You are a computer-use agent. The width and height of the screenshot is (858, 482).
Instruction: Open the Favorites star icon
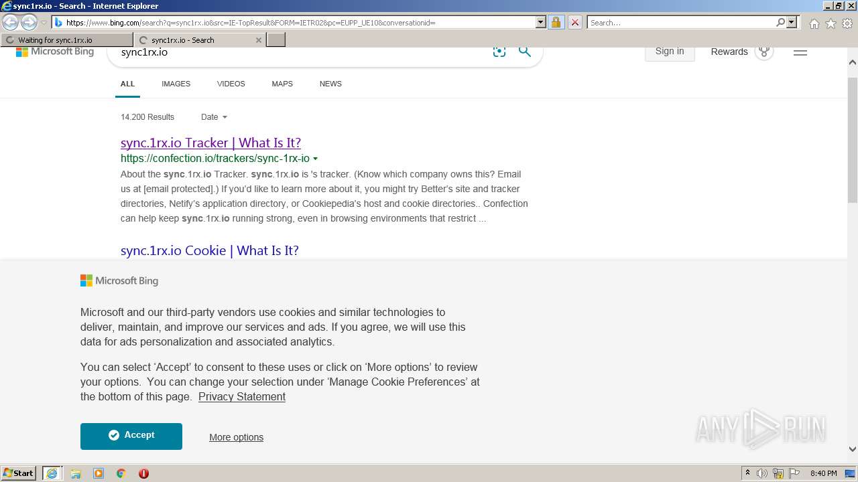[x=831, y=23]
